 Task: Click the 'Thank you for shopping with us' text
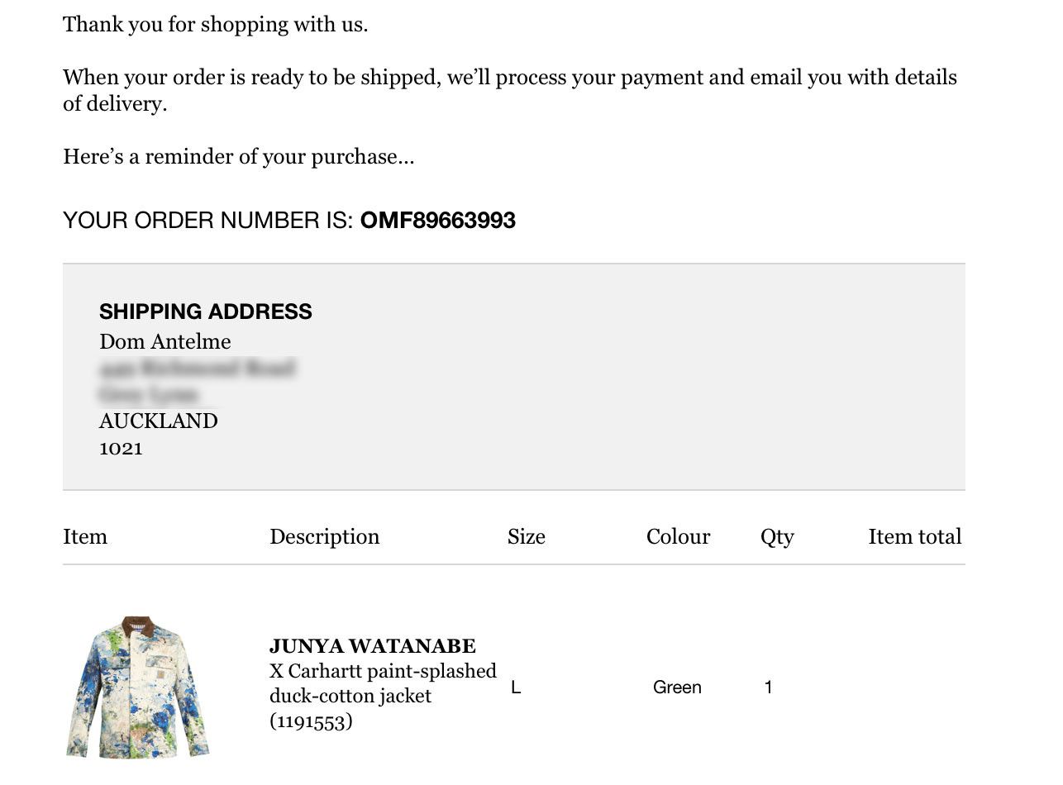215,25
